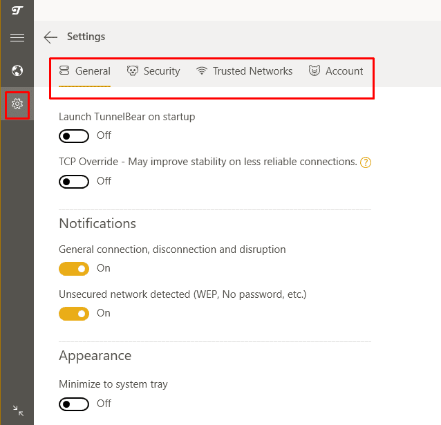Enable Minimize to system tray
441x425 pixels.
pyautogui.click(x=74, y=404)
